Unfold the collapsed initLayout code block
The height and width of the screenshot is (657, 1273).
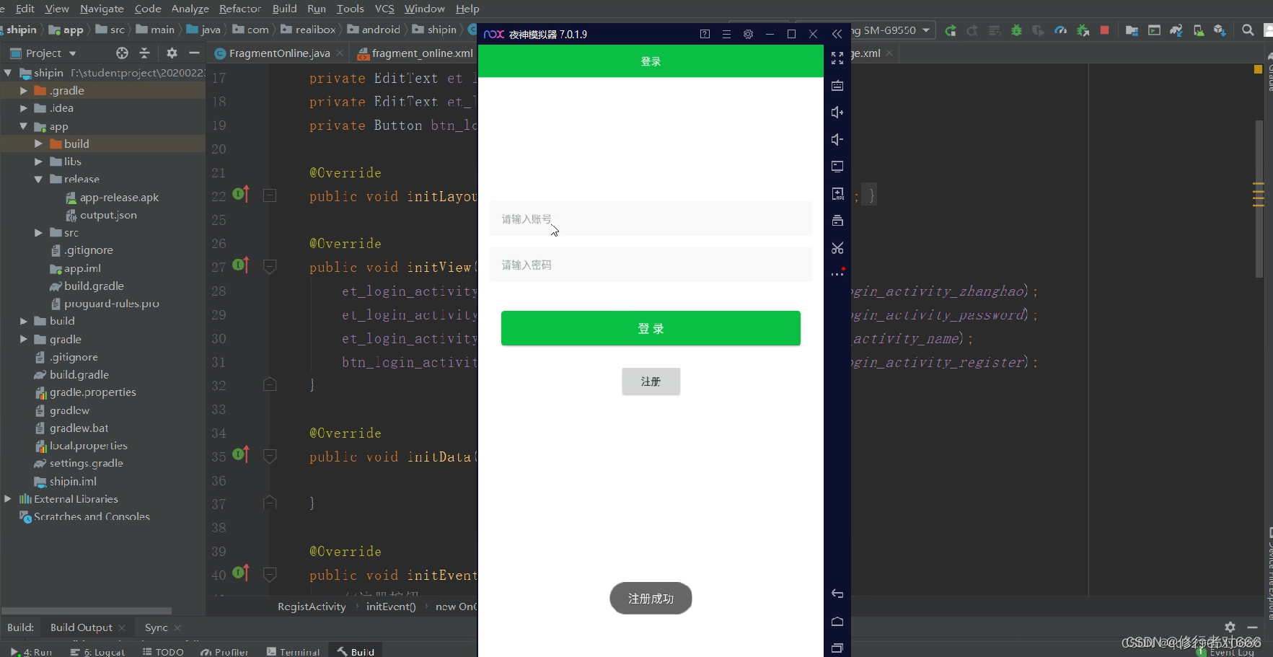[x=270, y=195]
